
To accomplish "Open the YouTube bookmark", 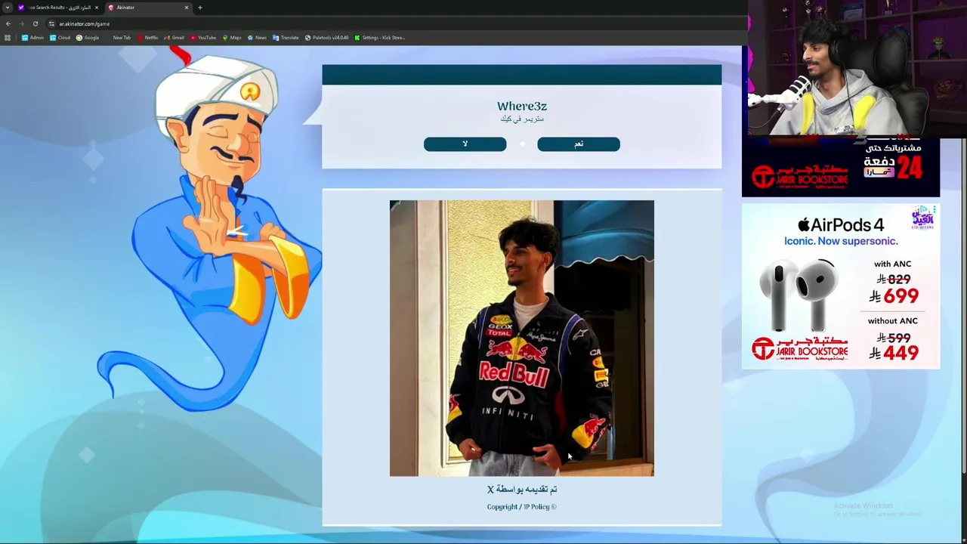I will [203, 38].
